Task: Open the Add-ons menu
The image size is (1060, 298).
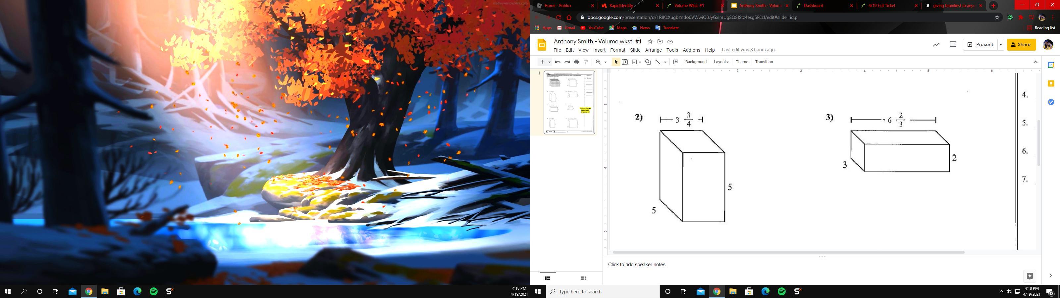Action: click(691, 50)
